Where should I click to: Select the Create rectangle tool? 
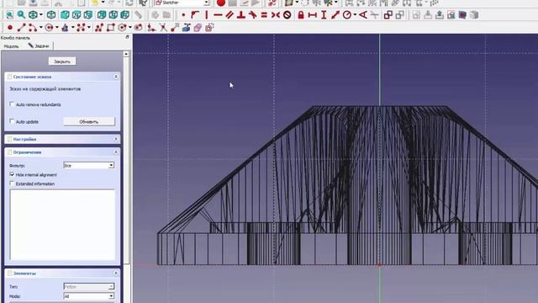(x=110, y=28)
